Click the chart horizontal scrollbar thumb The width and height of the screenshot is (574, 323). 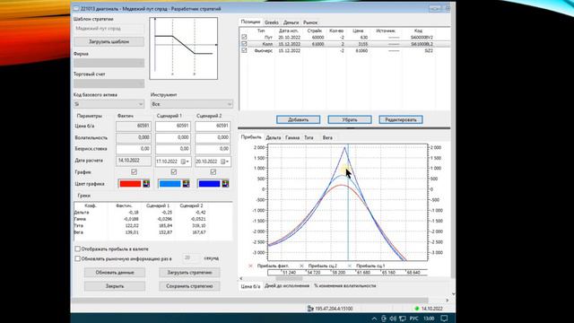pyautogui.click(x=289, y=279)
